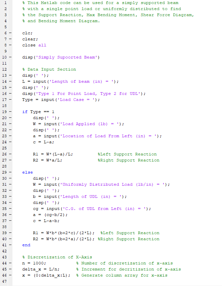Set a breakpoint at line 19 dash

click(10, 112)
